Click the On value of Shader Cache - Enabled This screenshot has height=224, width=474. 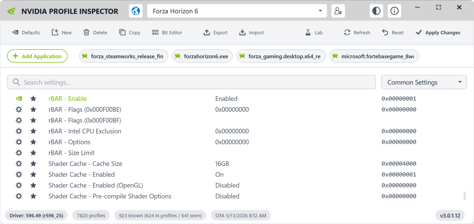click(219, 174)
